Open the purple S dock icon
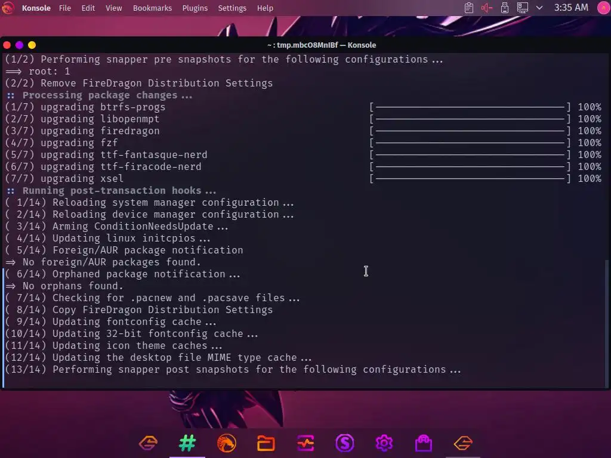Screen dimensions: 611x458 (x=345, y=443)
